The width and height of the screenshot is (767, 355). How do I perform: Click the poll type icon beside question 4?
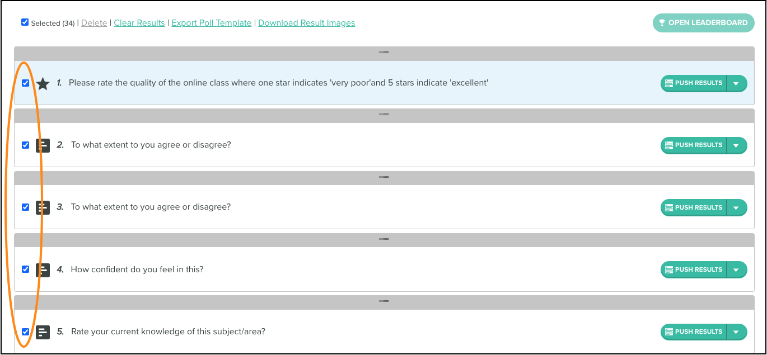click(x=43, y=270)
